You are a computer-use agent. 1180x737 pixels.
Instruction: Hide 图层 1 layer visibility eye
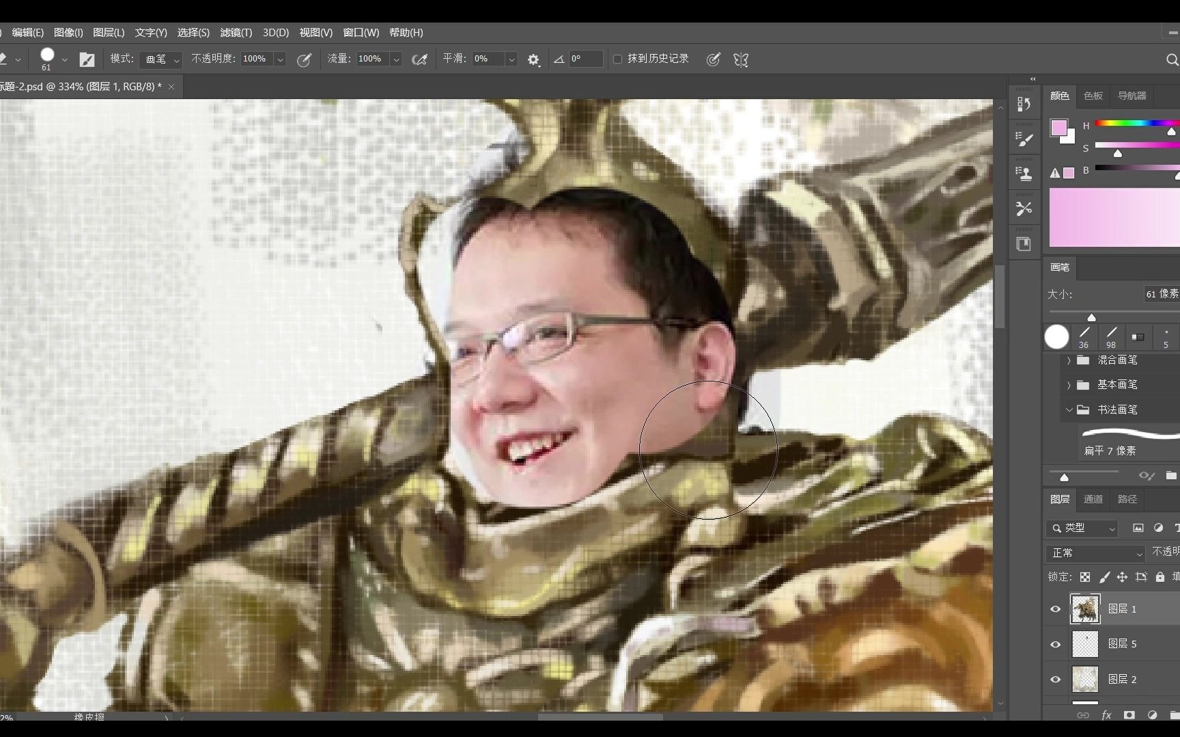(1056, 609)
